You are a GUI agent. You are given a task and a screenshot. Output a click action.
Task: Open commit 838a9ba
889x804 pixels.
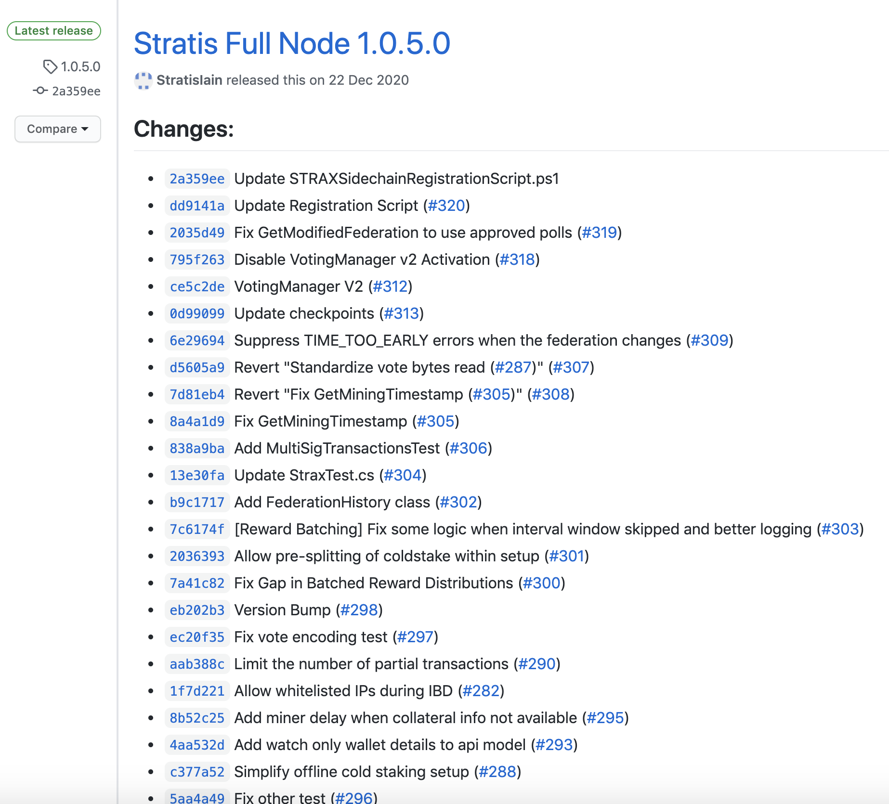[197, 448]
